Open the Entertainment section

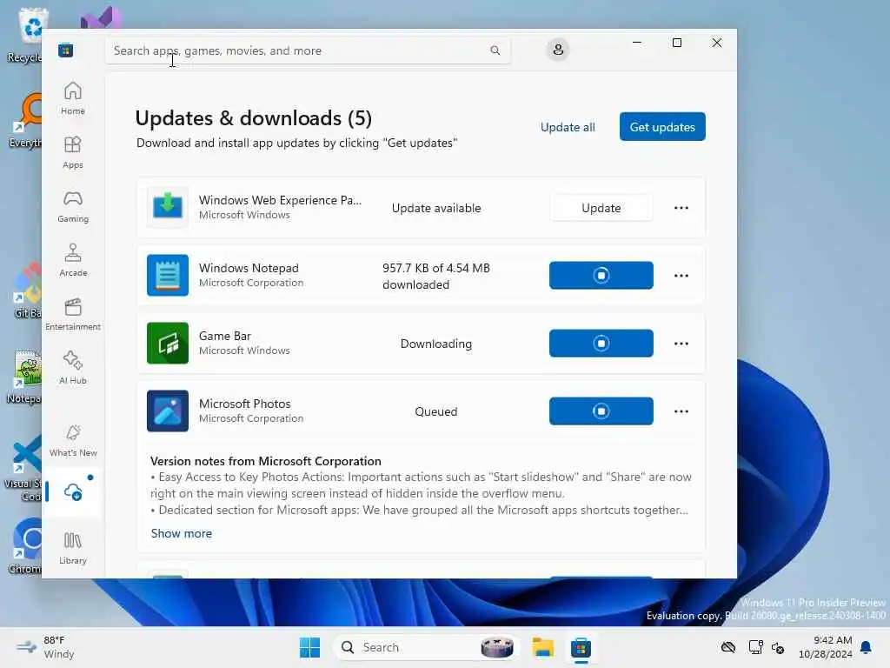pyautogui.click(x=73, y=314)
